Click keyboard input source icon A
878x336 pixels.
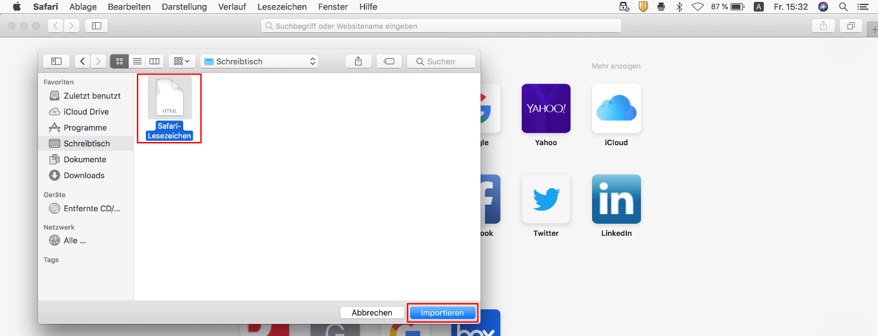pyautogui.click(x=759, y=6)
